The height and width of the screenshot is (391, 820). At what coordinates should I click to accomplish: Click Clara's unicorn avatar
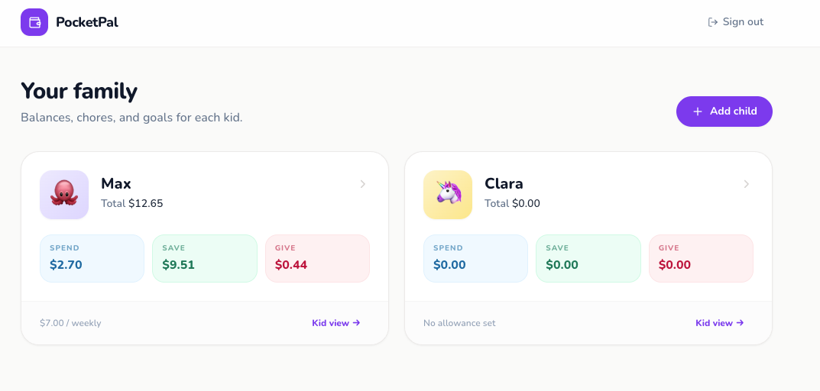(448, 195)
